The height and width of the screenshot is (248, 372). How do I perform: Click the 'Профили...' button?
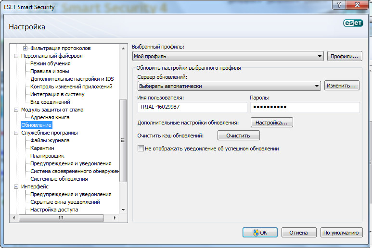click(345, 56)
